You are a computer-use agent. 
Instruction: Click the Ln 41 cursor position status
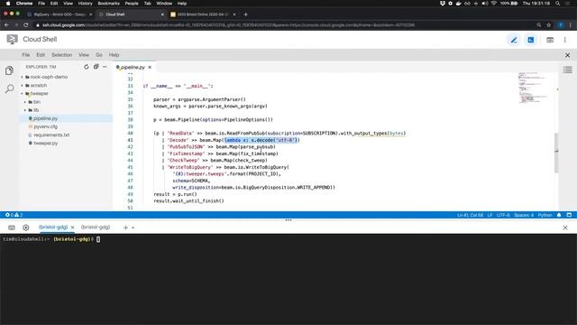pyautogui.click(x=470, y=215)
